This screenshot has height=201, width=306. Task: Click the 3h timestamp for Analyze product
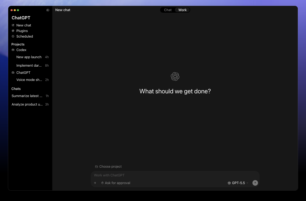click(x=47, y=104)
